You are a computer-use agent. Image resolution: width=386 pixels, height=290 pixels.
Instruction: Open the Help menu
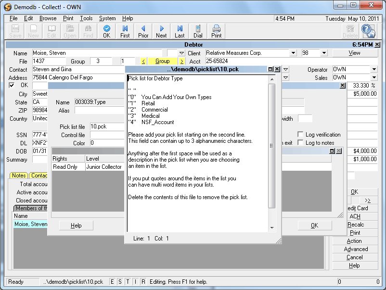click(128, 18)
